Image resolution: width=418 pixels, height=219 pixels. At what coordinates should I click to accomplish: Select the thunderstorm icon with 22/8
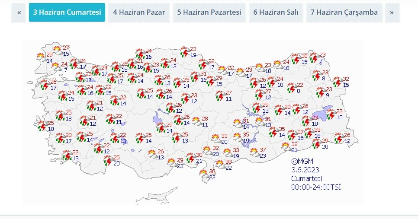coord(292,88)
